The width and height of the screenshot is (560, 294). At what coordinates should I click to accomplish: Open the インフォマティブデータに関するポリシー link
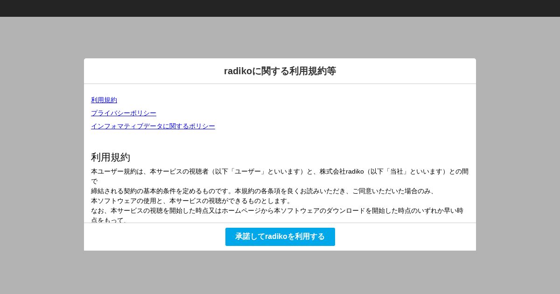[x=153, y=126]
